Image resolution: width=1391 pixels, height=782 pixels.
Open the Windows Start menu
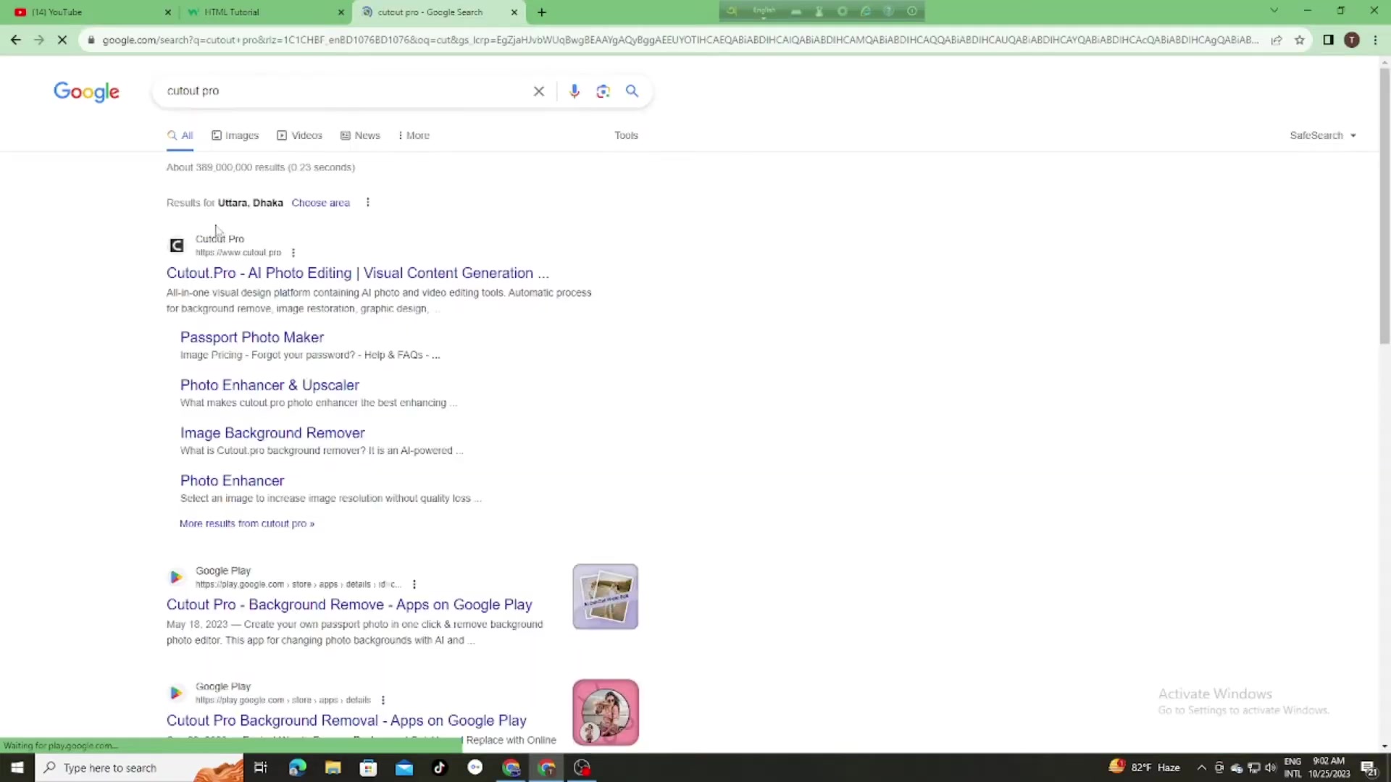[17, 768]
